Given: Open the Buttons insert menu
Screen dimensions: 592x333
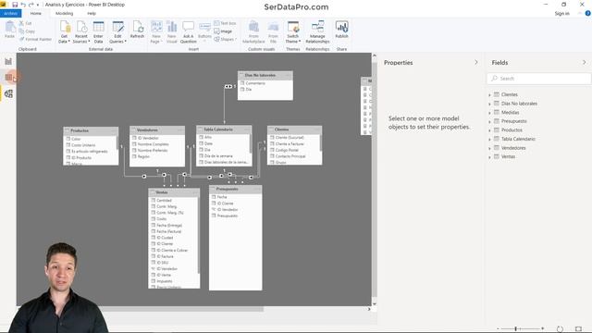Looking at the screenshot, I should click(x=204, y=32).
